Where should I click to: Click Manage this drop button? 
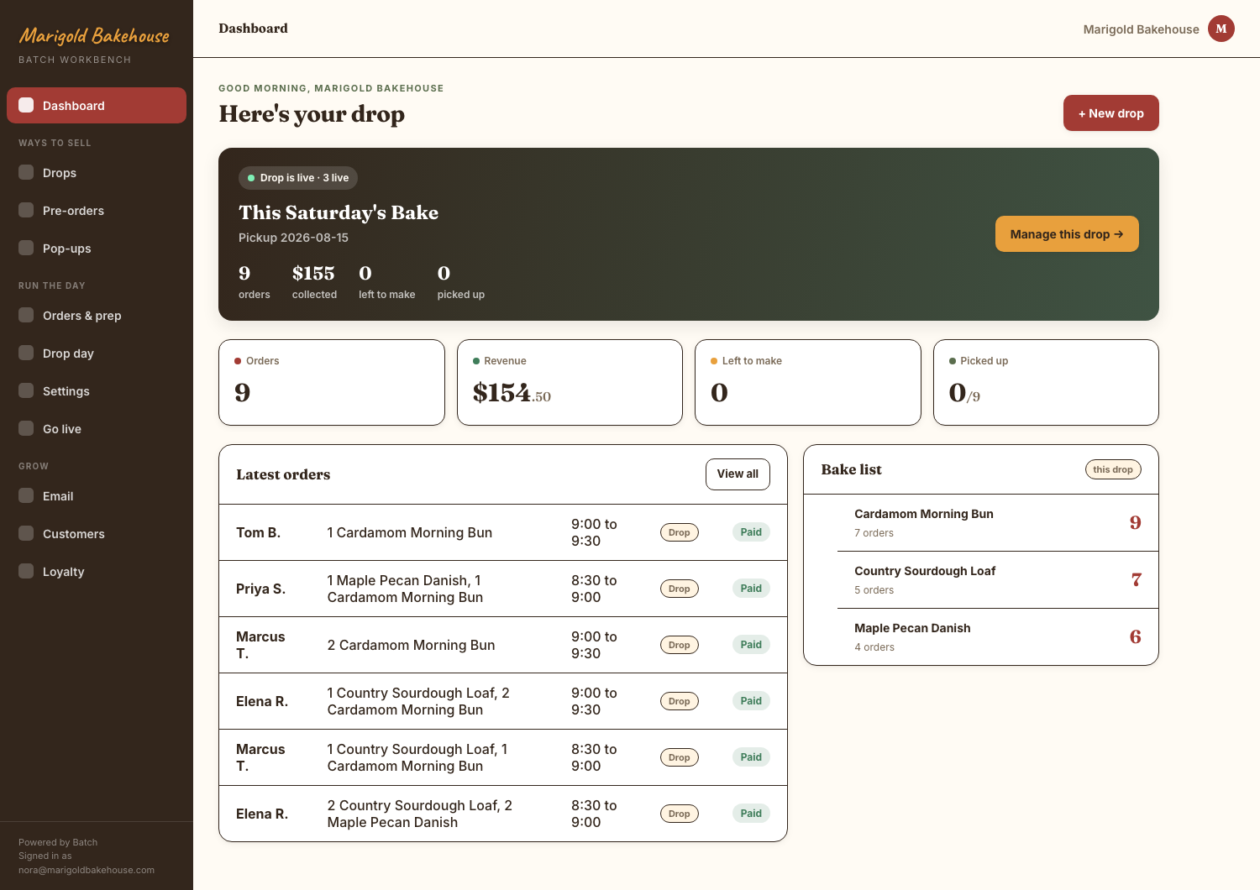point(1067,234)
